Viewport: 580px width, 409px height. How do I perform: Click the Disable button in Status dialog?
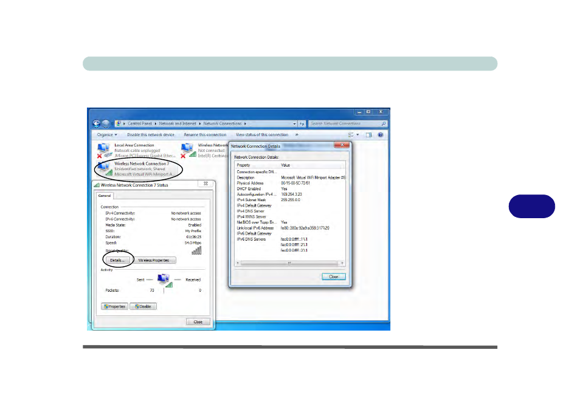pyautogui.click(x=143, y=306)
